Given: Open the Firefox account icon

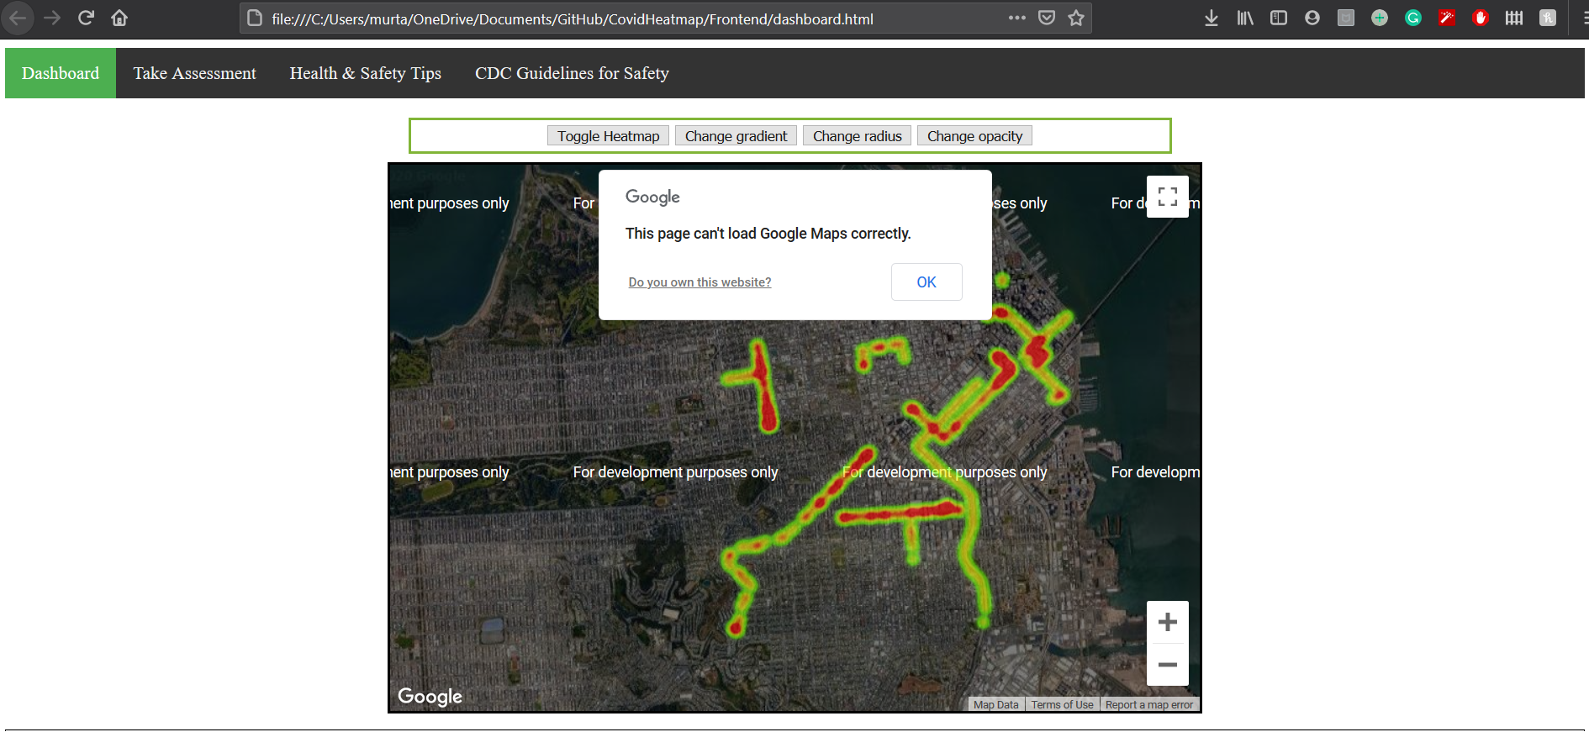Looking at the screenshot, I should point(1312,18).
